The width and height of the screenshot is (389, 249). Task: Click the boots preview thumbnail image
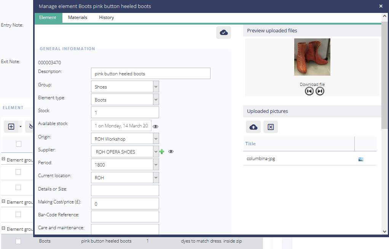(312, 57)
